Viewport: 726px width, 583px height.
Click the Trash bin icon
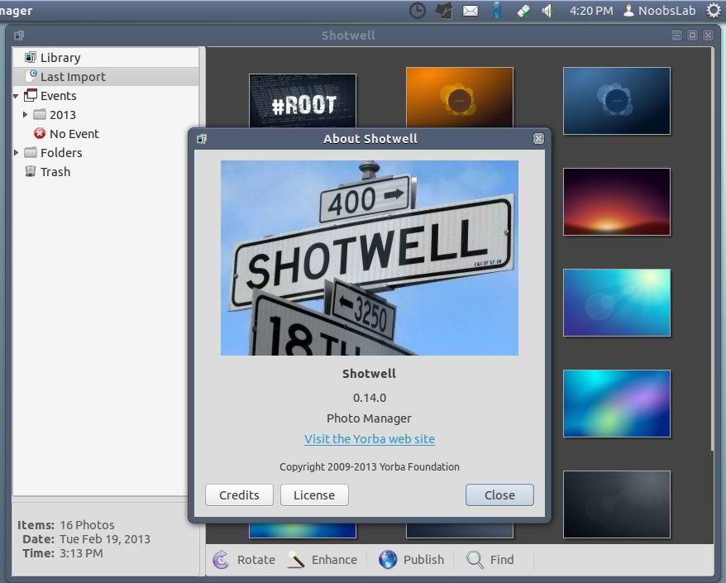[x=30, y=171]
